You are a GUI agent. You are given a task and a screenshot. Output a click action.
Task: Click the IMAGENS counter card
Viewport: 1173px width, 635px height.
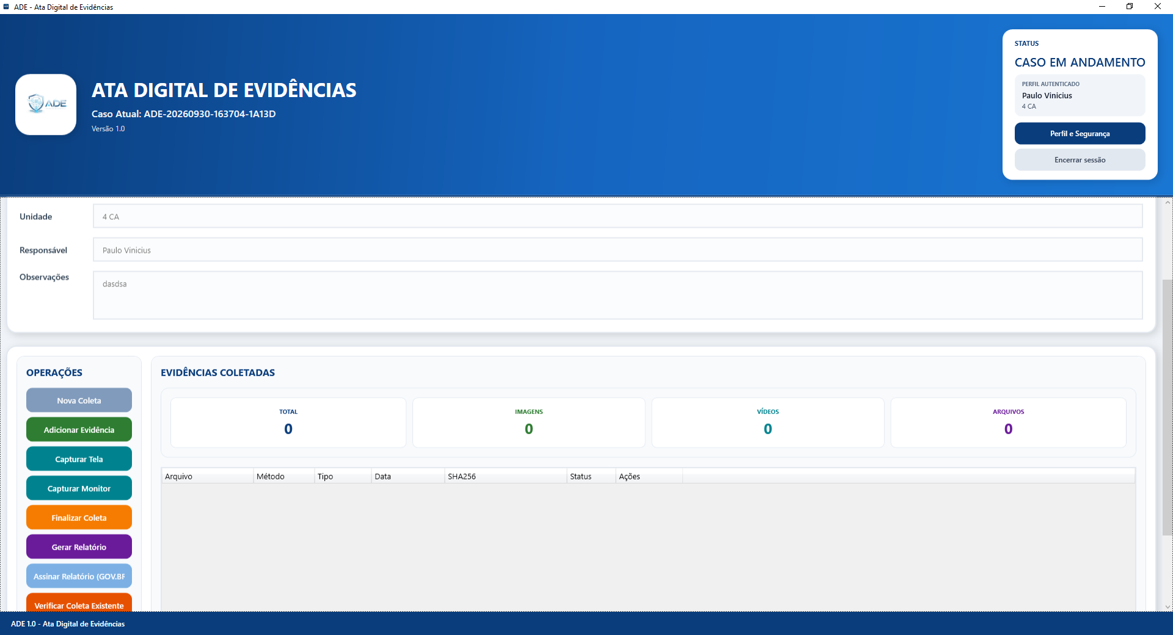529,423
